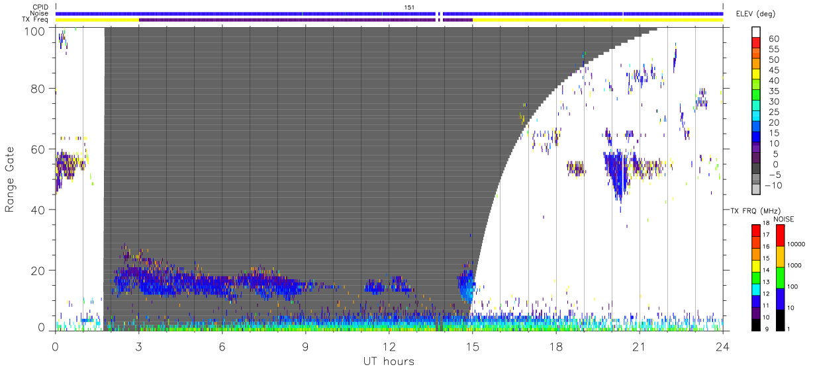Click the −10 label on elevation colorbar
Image resolution: width=813 pixels, height=375 pixels.
775,185
